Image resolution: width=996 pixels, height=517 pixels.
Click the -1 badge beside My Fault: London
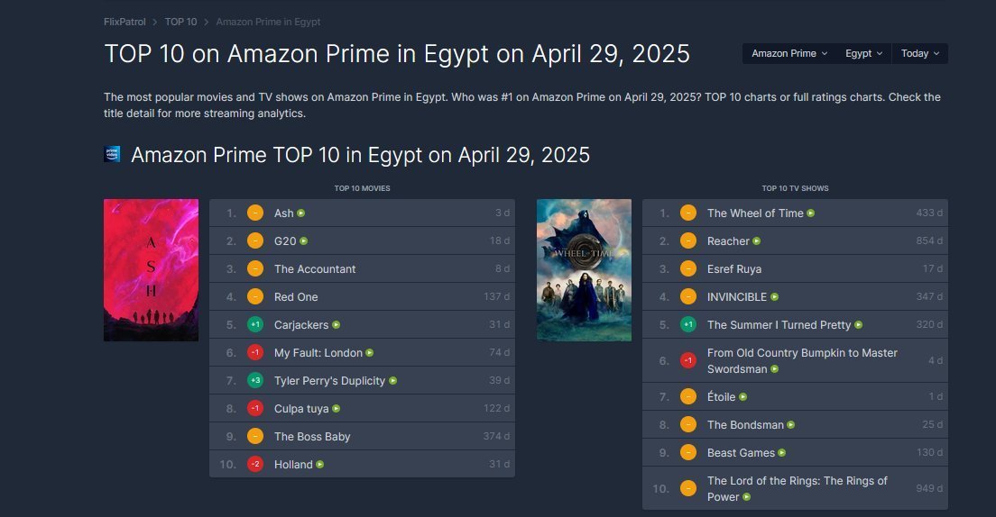(x=255, y=353)
